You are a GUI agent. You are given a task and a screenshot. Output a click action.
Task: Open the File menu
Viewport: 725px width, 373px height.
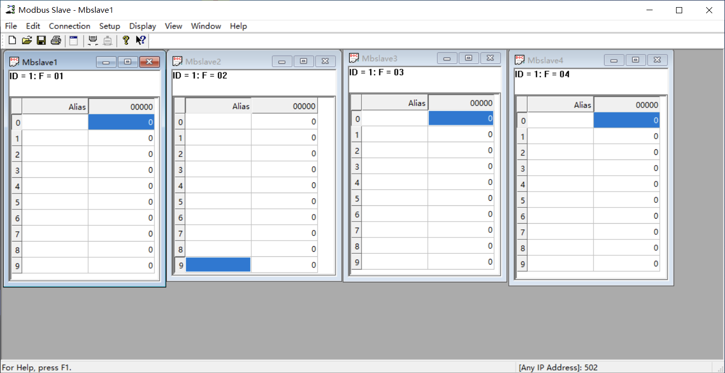(x=11, y=26)
